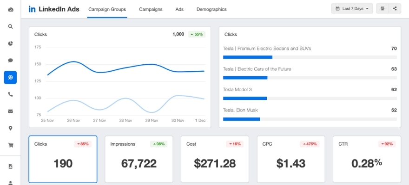Select the CTR 0.28% metric card

(367, 159)
